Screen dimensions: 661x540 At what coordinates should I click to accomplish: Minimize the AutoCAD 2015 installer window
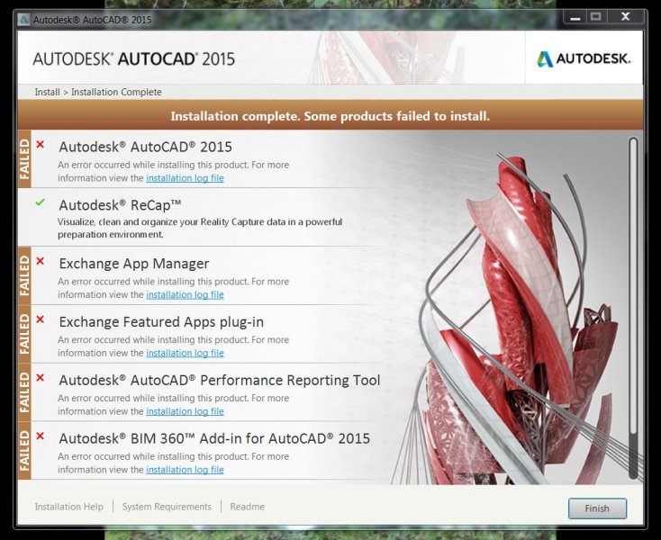(575, 17)
